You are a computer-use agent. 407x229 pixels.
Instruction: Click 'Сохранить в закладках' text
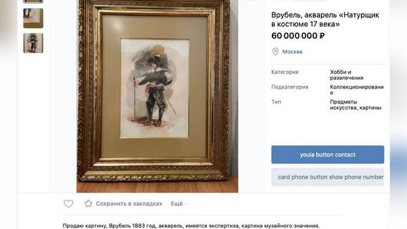129,204
